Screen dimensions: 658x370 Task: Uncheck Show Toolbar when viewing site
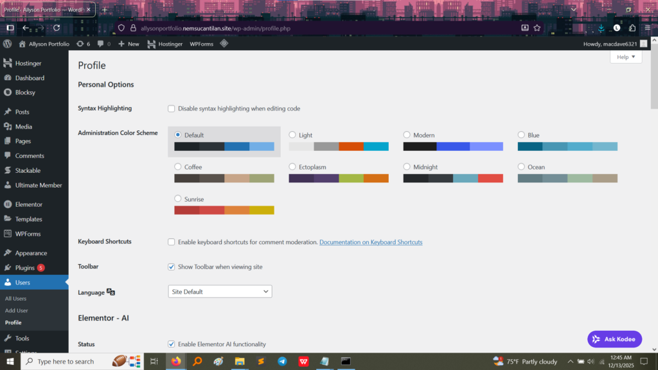pyautogui.click(x=172, y=267)
